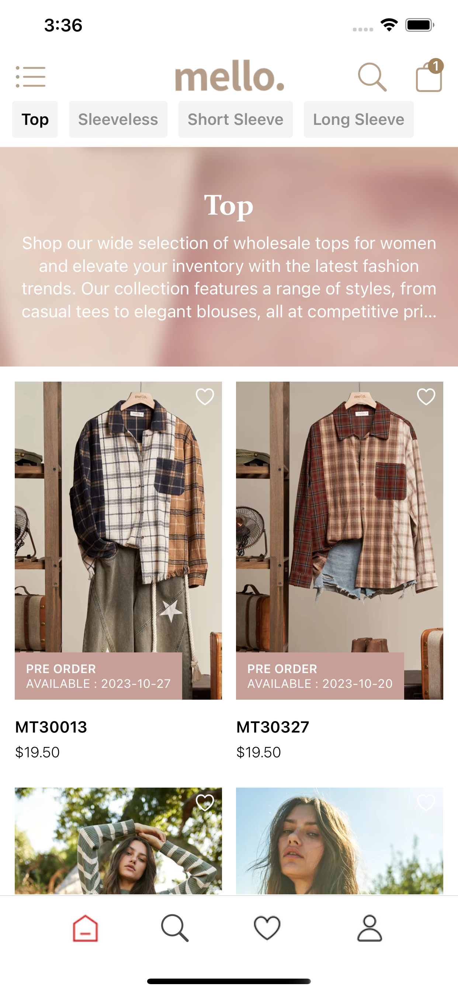Viewport: 458px width, 993px height.
Task: Open Account profile in bottom navigation
Action: tap(369, 928)
